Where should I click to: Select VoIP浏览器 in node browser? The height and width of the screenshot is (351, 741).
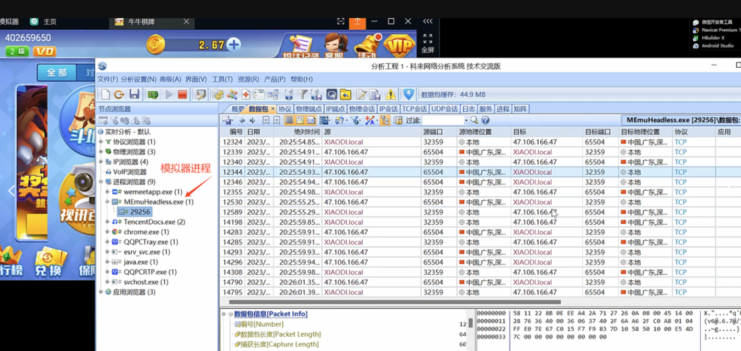(x=130, y=172)
